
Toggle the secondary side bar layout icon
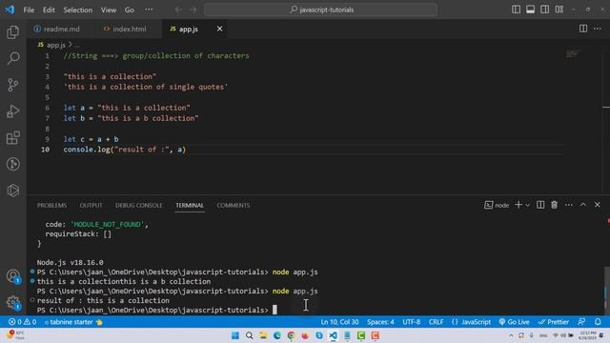pos(544,10)
